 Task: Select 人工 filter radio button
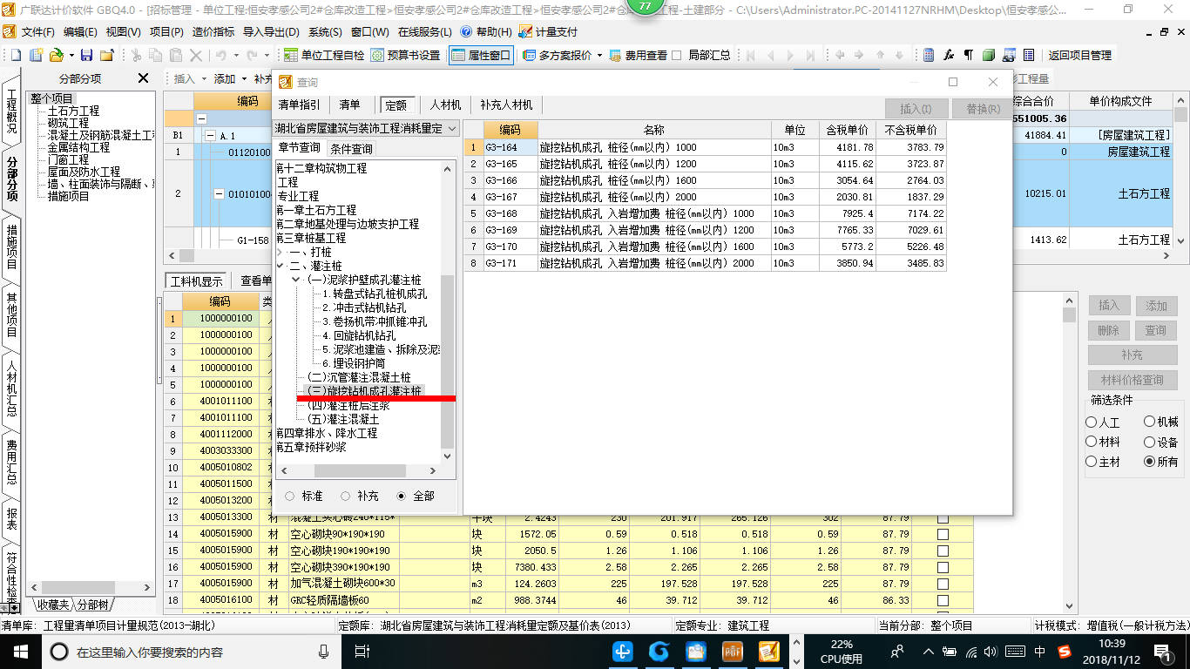click(1092, 422)
